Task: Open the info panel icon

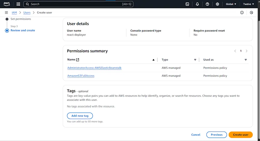Action: coord(242,12)
